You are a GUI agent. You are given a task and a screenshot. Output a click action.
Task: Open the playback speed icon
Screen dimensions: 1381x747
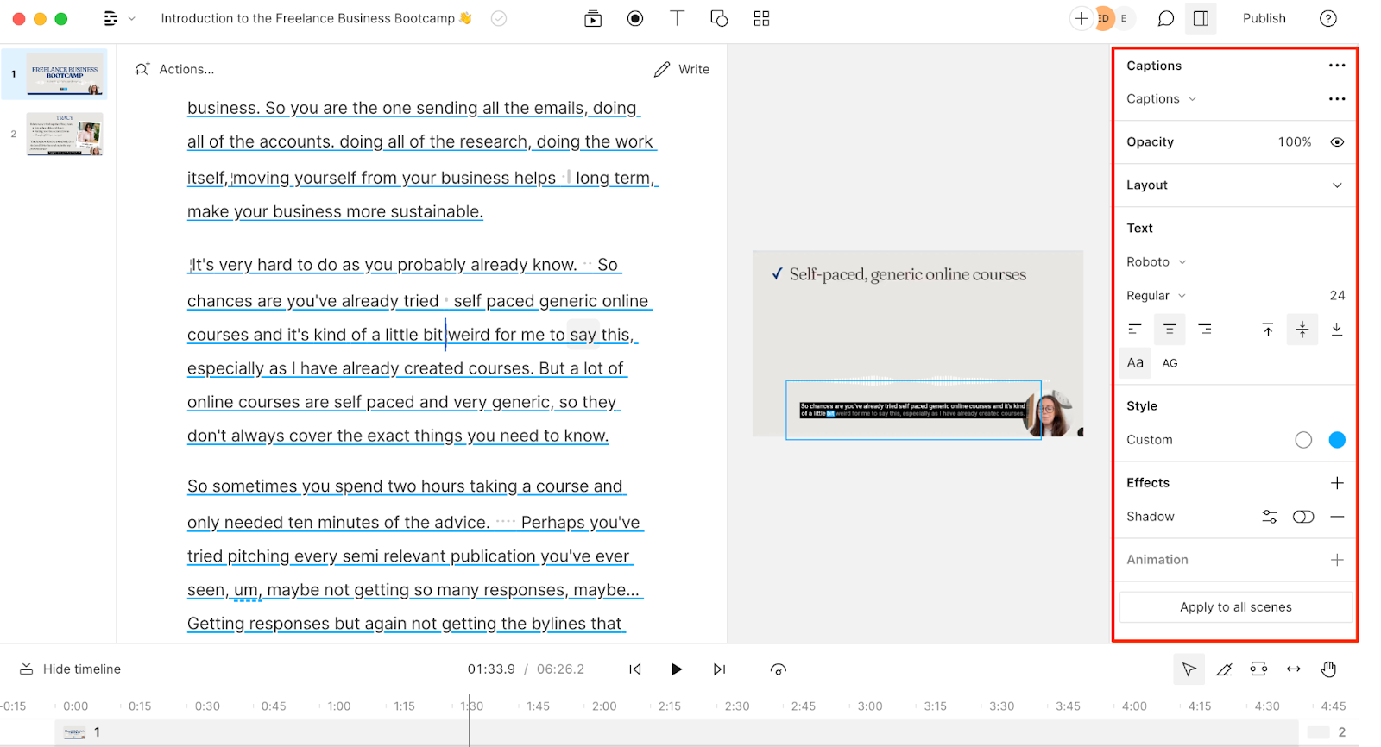(x=779, y=669)
